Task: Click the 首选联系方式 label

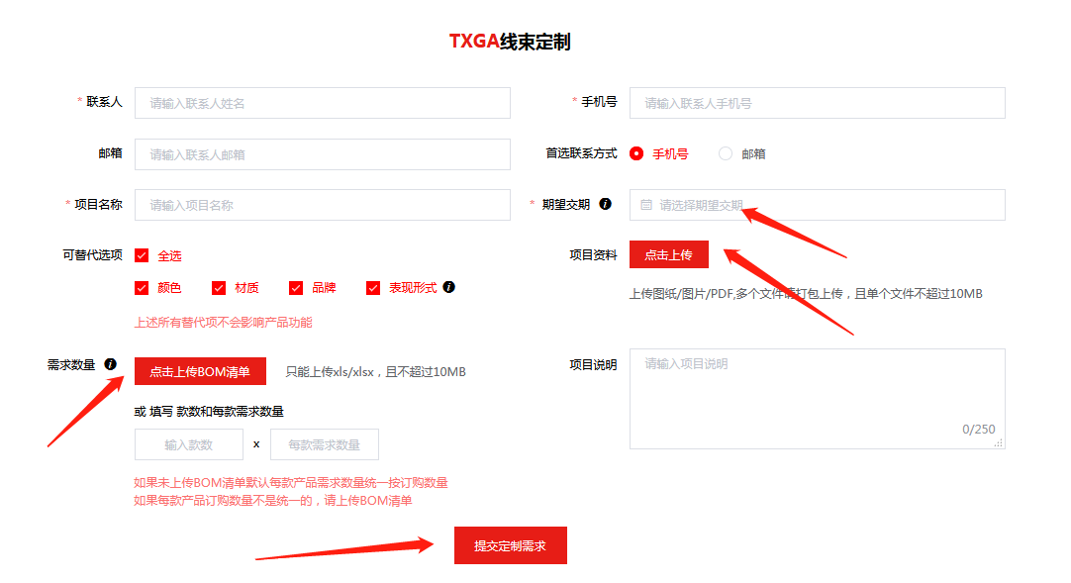Action: click(581, 152)
